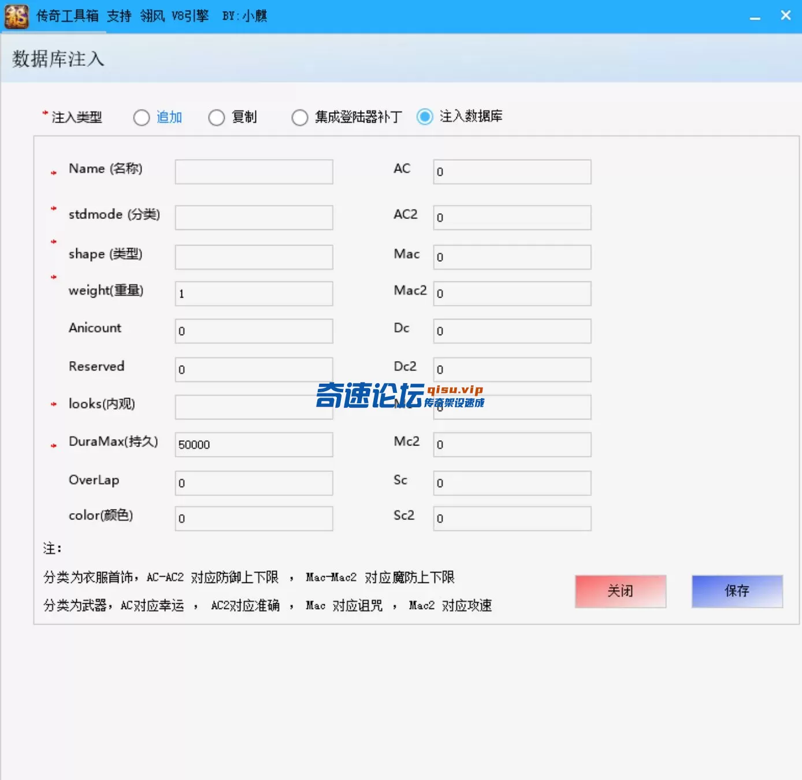Viewport: 802px width, 780px height.
Task: Click the shape (类型) text box
Action: coord(254,257)
